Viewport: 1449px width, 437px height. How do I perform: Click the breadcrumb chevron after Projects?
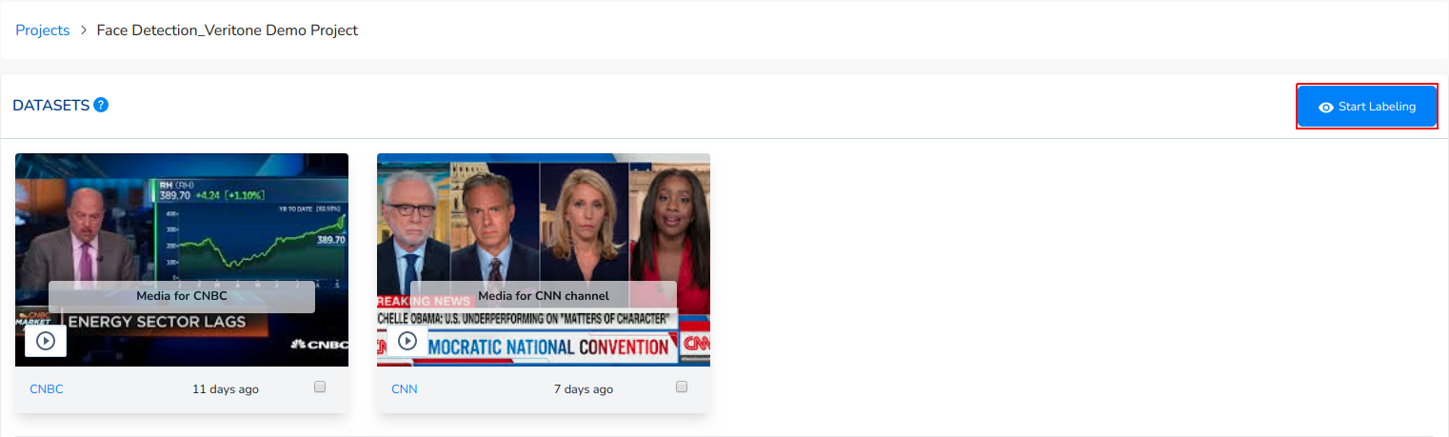(84, 30)
